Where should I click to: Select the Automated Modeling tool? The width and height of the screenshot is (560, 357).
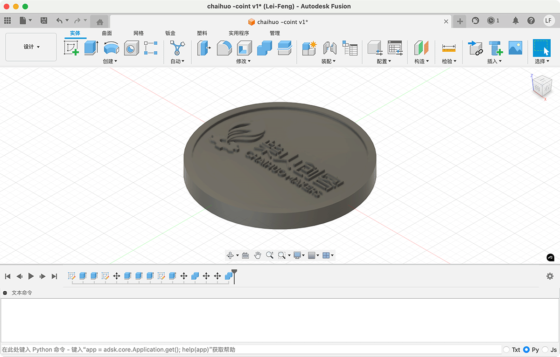pos(177,48)
